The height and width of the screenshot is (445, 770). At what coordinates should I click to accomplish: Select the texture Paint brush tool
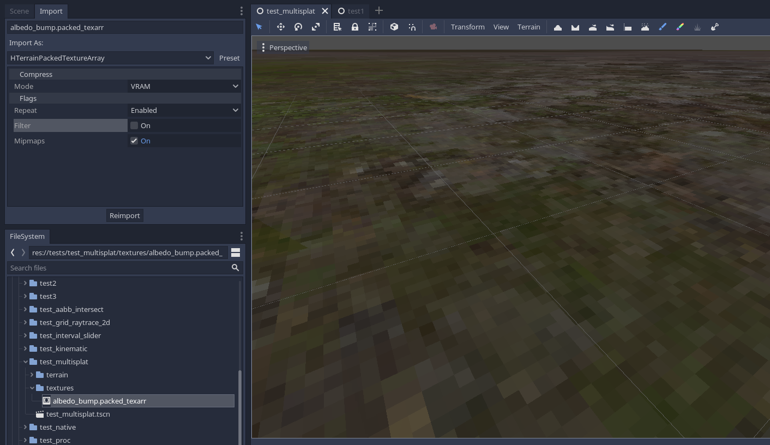663,27
